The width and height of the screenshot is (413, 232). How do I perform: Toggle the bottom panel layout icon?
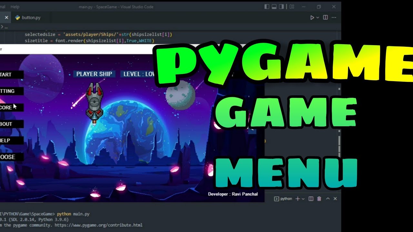click(274, 7)
